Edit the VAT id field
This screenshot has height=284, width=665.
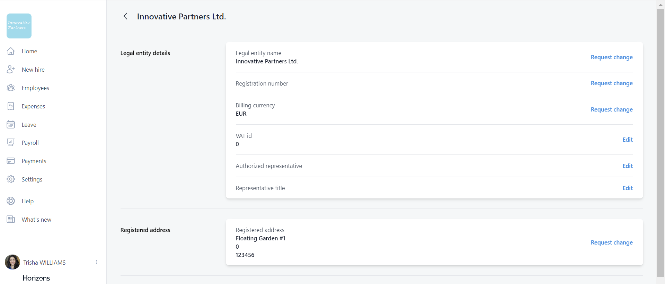627,140
